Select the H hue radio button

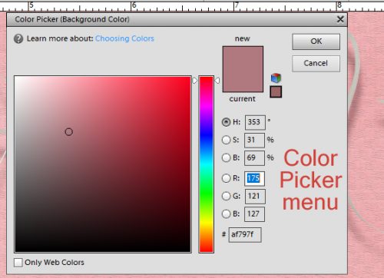[x=226, y=122]
